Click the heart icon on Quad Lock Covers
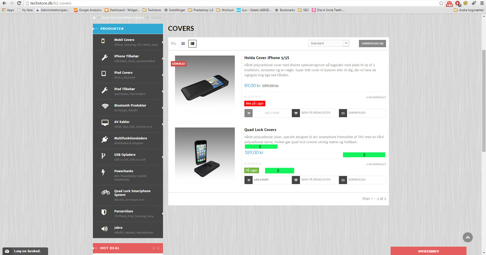Image resolution: width=486 pixels, height=255 pixels. coord(296,180)
